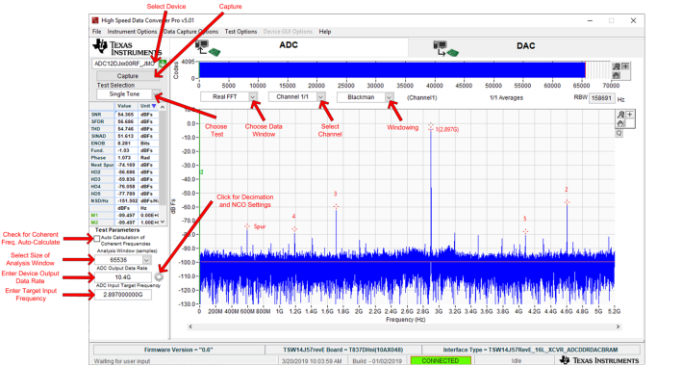682x366 pixels.
Task: Click green CONNECTED status indicator
Action: point(441,361)
